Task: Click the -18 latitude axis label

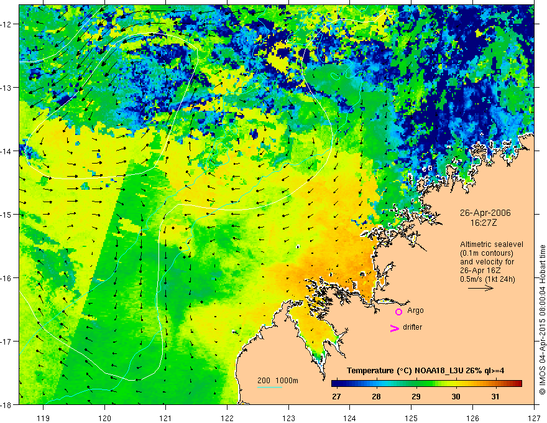Action: click(7, 405)
